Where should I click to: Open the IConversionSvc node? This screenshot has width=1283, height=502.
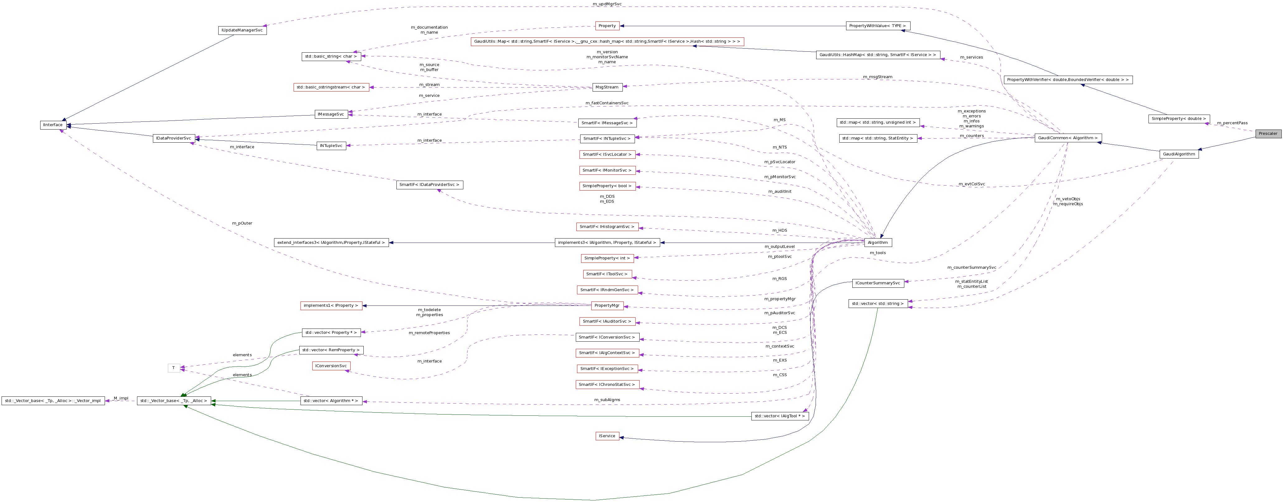pyautogui.click(x=331, y=366)
